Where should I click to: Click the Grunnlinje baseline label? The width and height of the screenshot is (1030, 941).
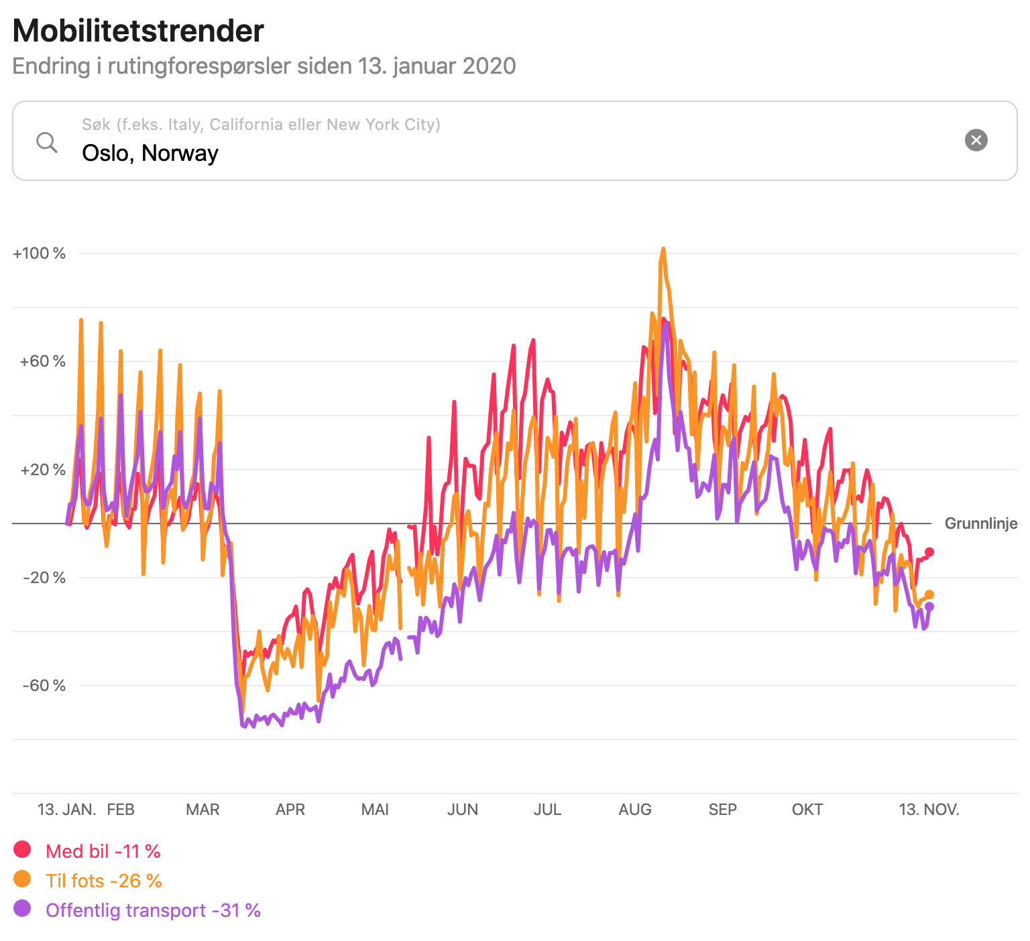point(981,523)
